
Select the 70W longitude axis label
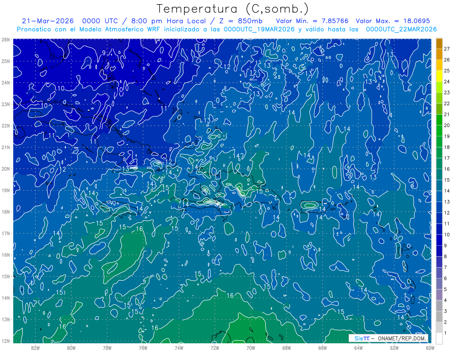pos(251,348)
